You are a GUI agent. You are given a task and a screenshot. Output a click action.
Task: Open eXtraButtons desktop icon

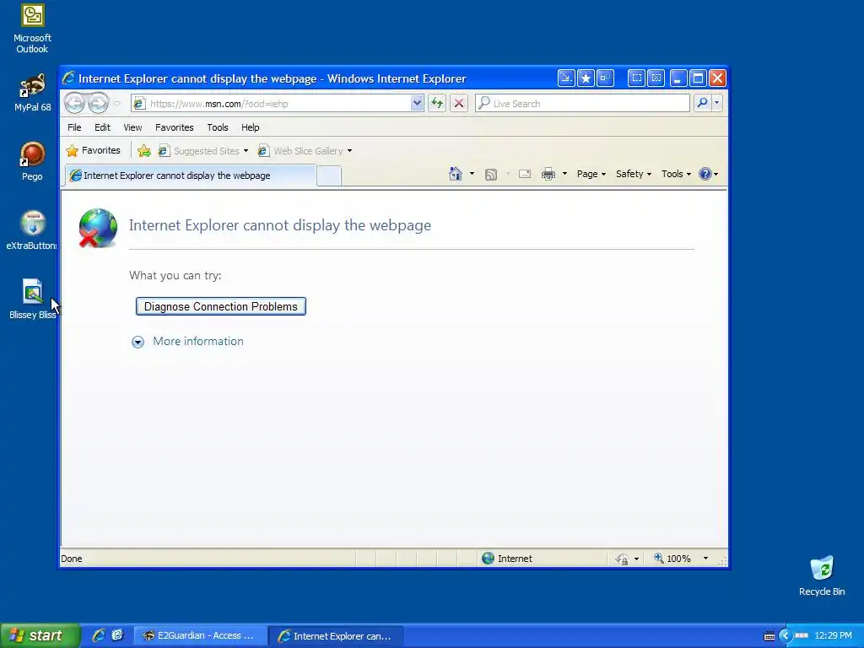(x=31, y=230)
